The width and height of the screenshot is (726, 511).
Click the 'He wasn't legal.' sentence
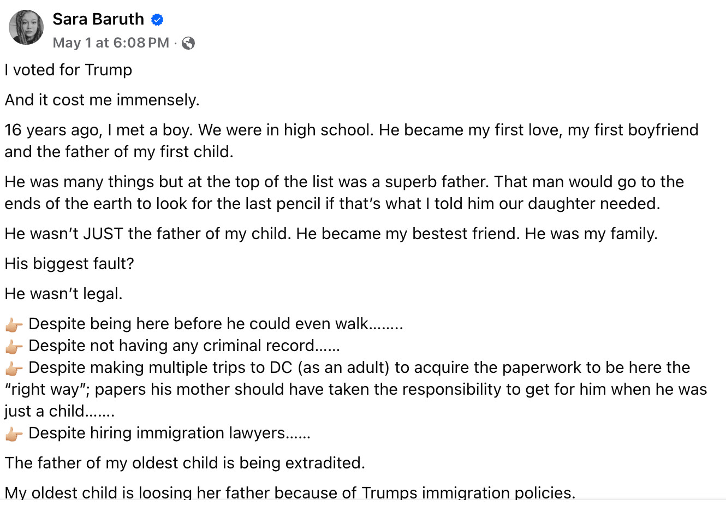click(x=63, y=294)
